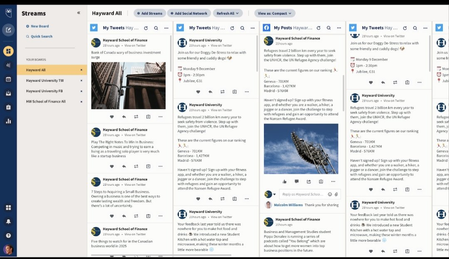The height and width of the screenshot is (259, 449).
Task: Open reply-as profile picker dropdown
Action: point(274,194)
